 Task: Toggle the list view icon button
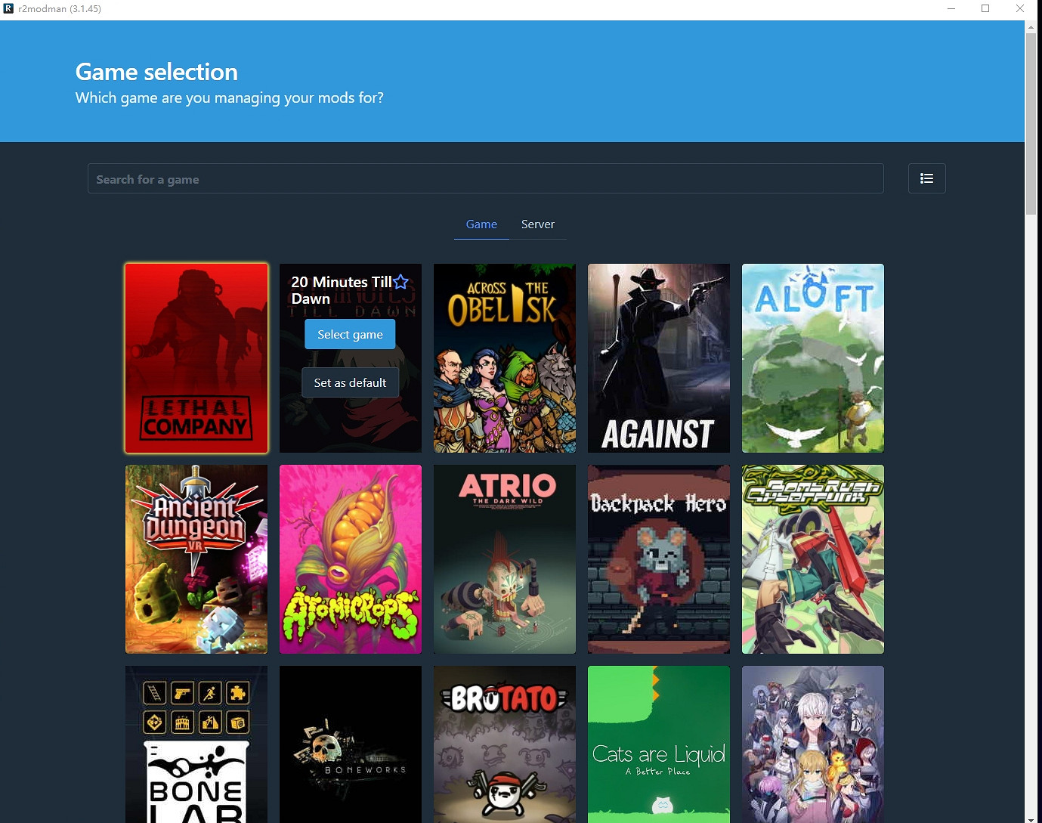pos(926,178)
